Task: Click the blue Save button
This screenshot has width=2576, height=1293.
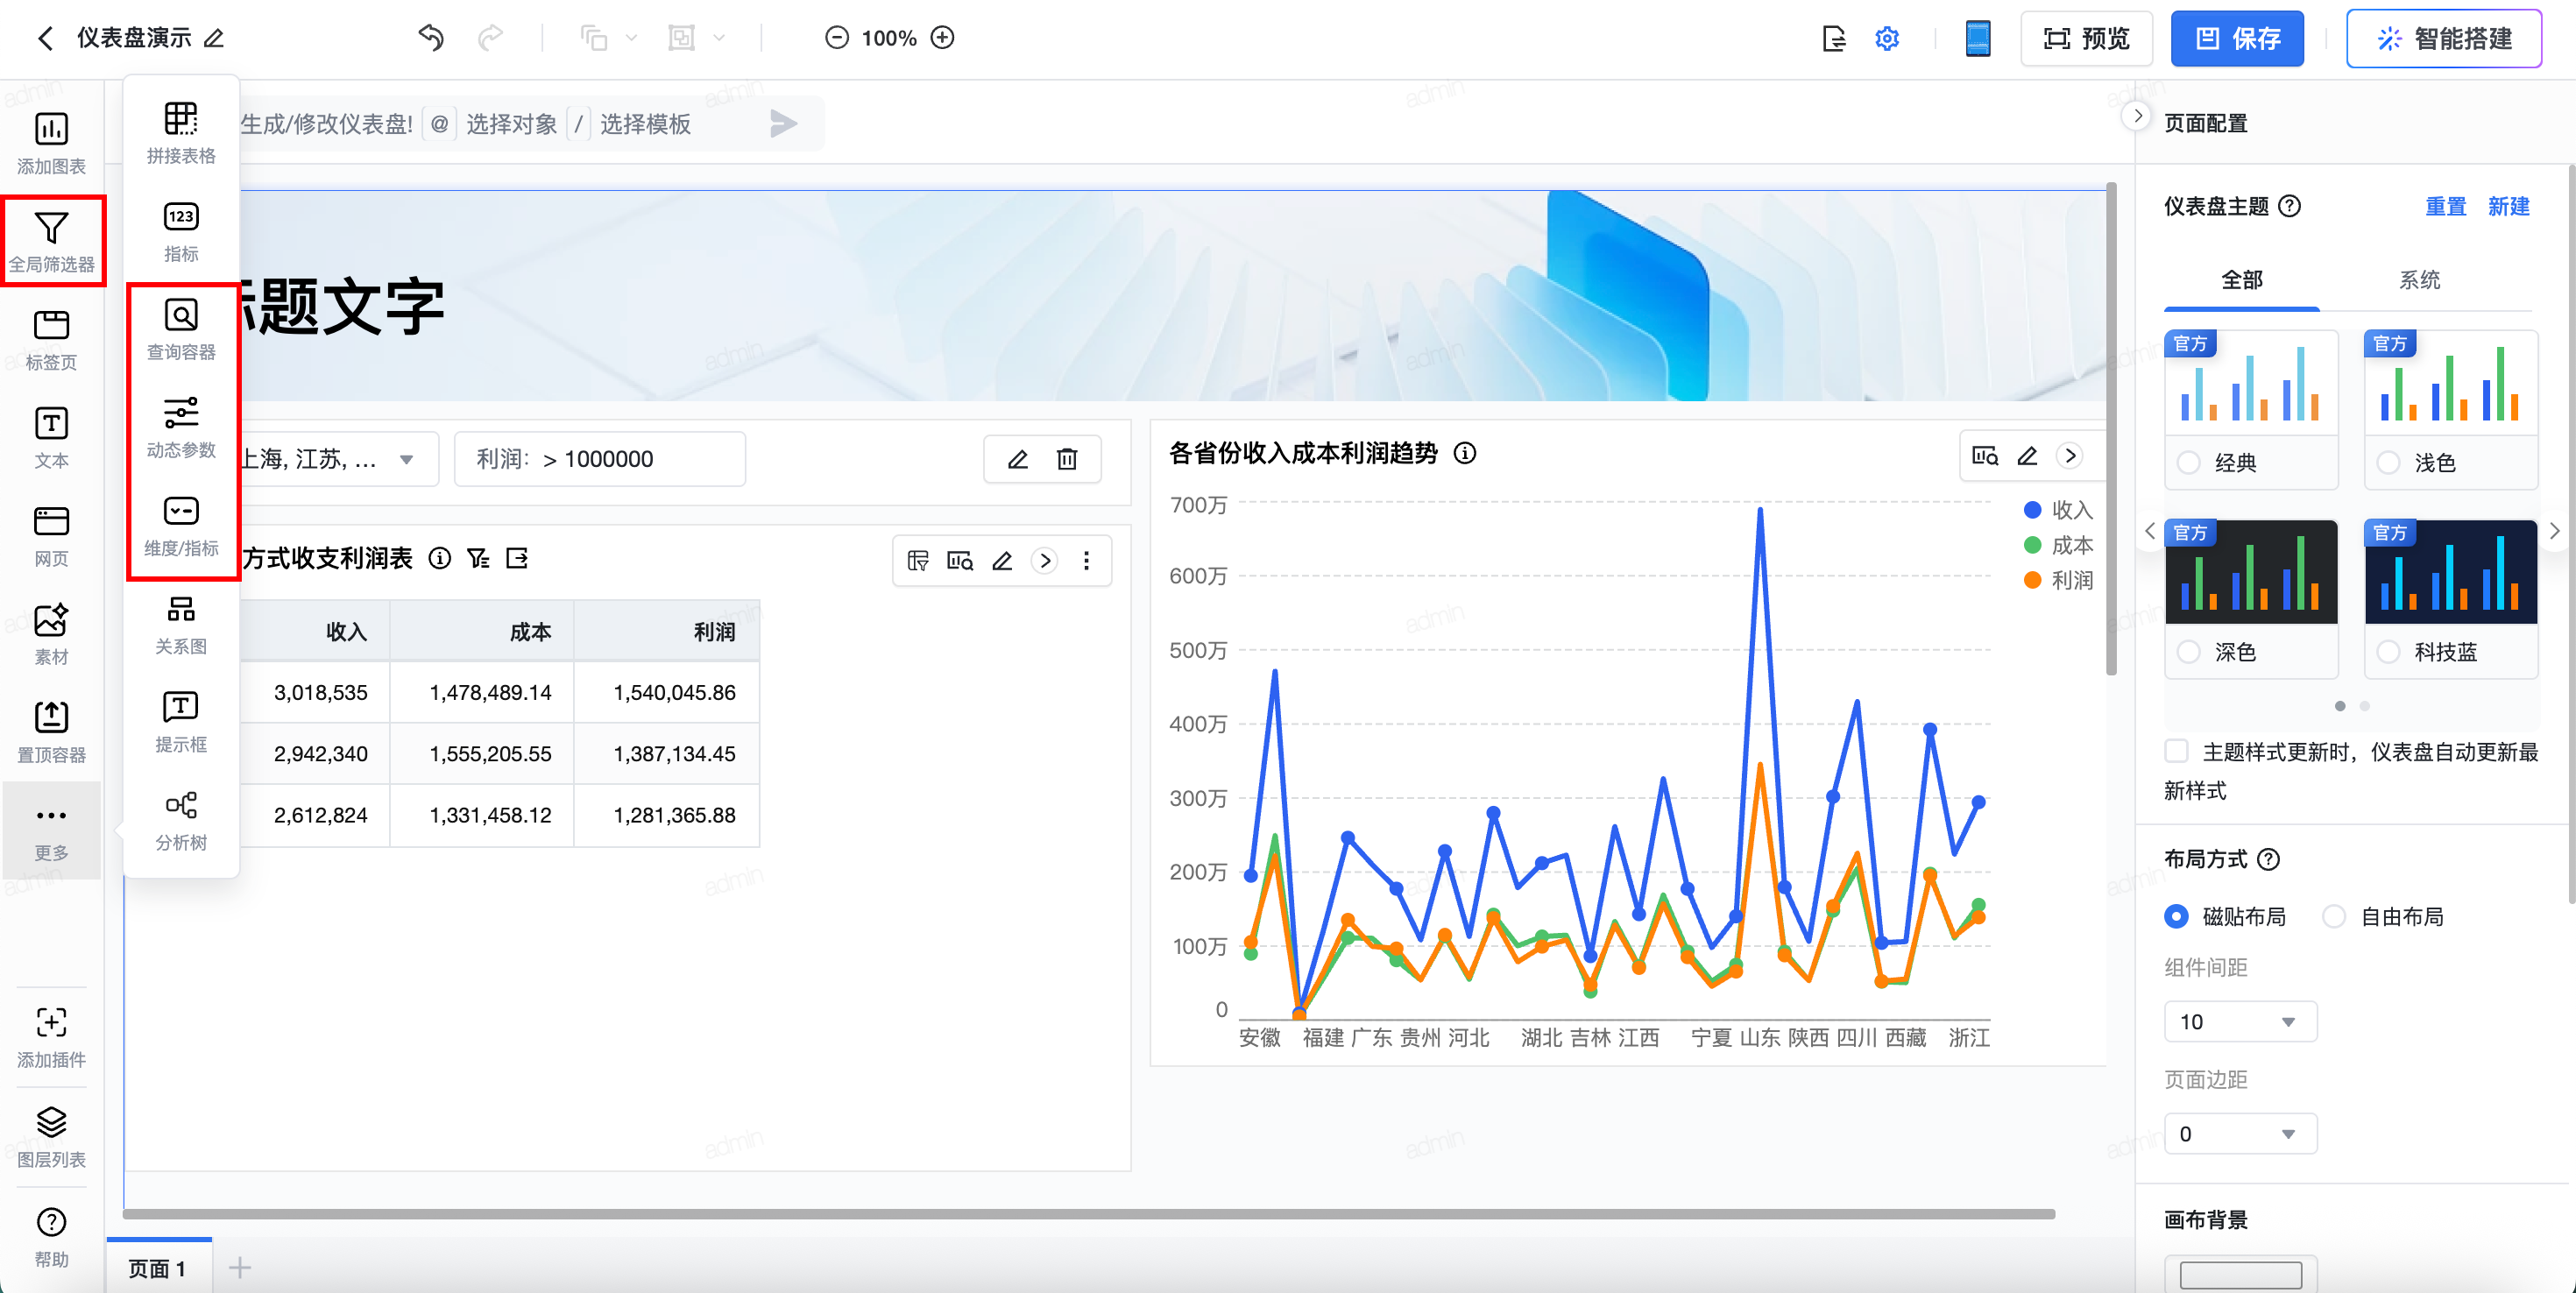Action: click(x=2236, y=38)
